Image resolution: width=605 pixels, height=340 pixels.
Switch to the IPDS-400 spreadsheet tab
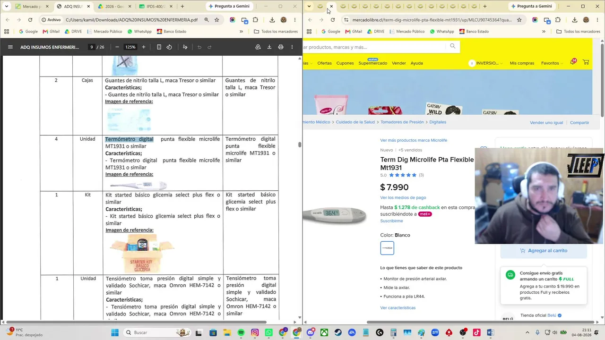[156, 6]
